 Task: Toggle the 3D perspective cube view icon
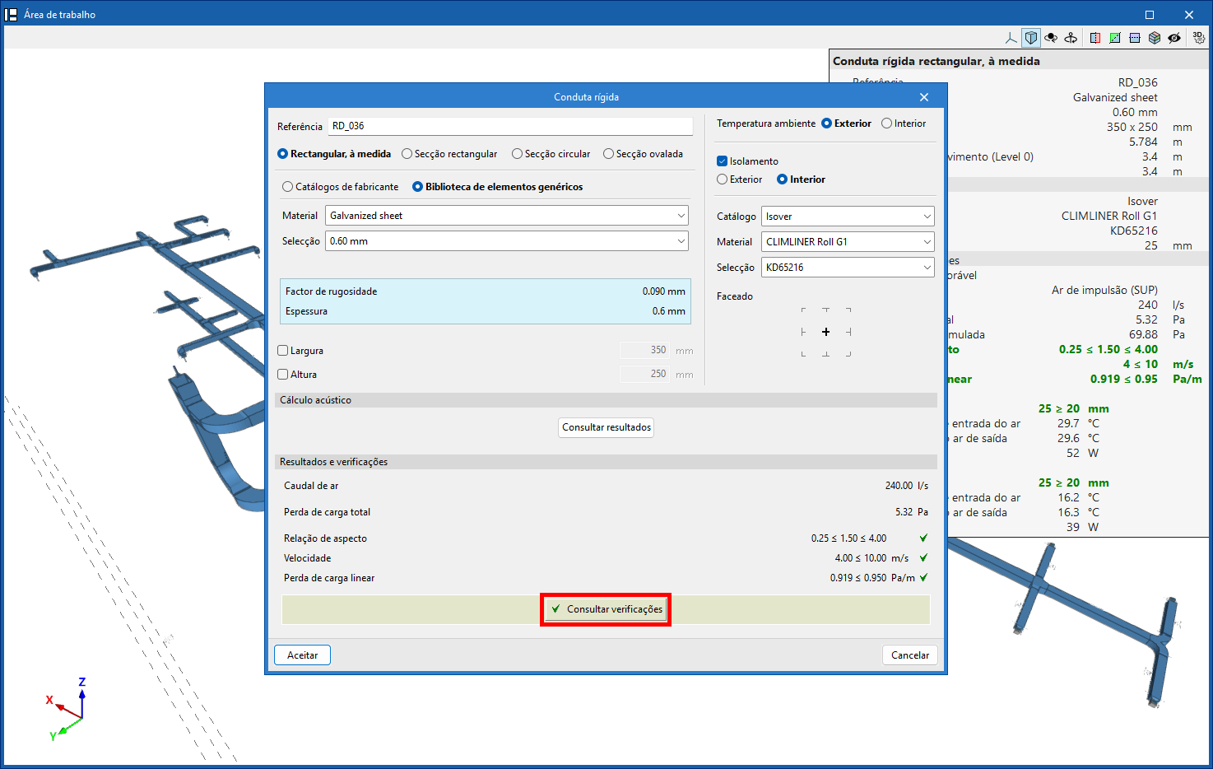point(1031,38)
